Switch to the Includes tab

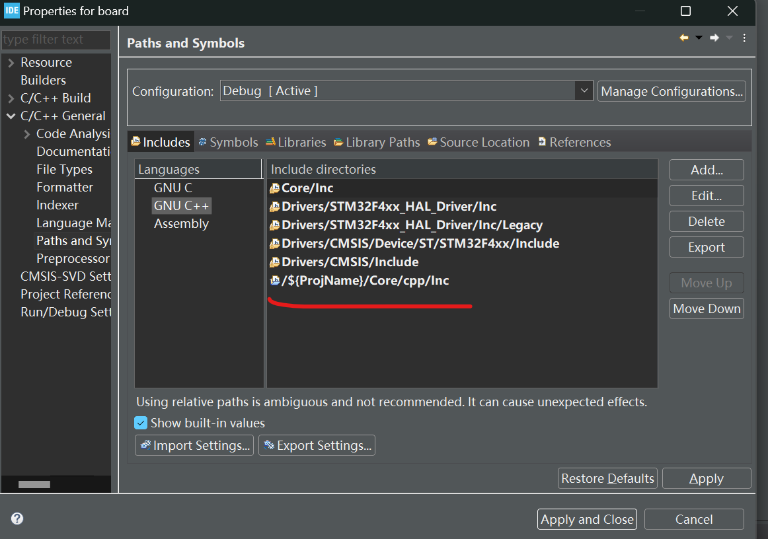tap(161, 142)
